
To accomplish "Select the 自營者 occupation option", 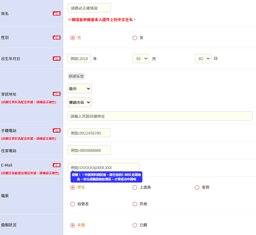I will (72, 204).
